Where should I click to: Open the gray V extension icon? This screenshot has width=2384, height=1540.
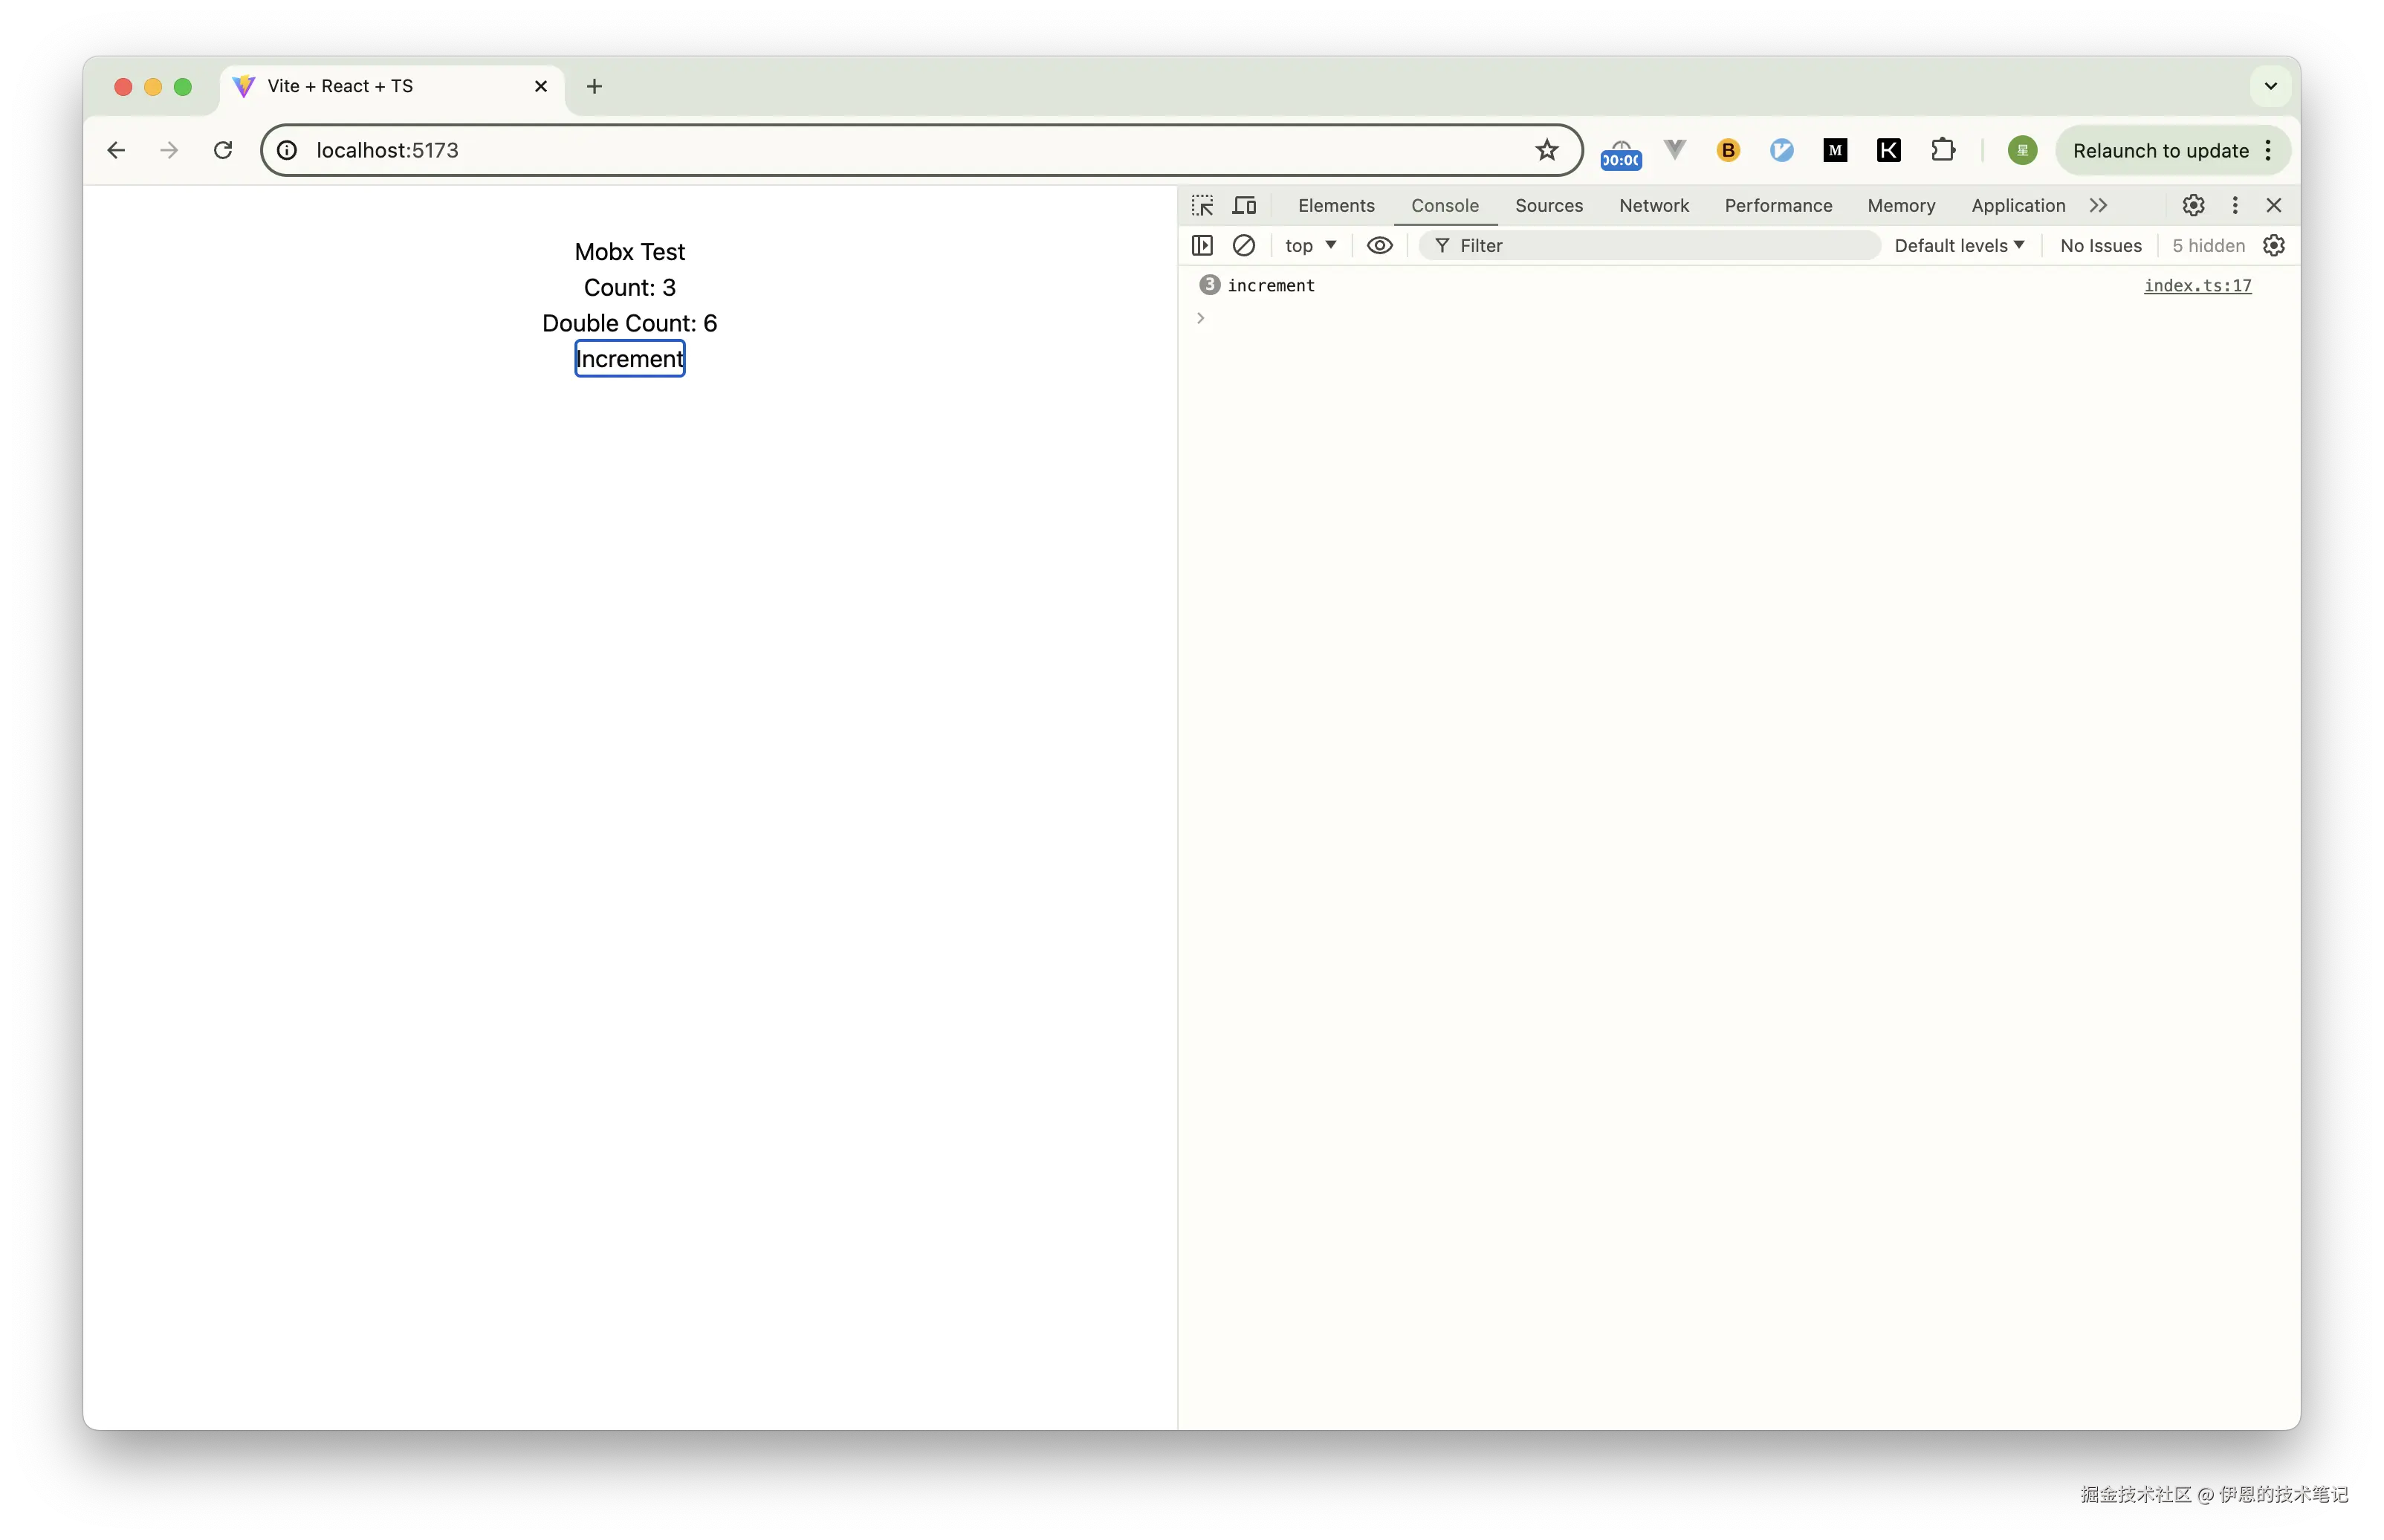1674,150
